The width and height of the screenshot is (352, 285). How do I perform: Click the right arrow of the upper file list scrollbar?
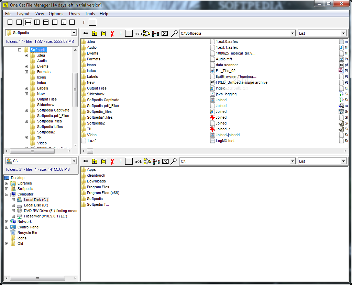point(345,151)
